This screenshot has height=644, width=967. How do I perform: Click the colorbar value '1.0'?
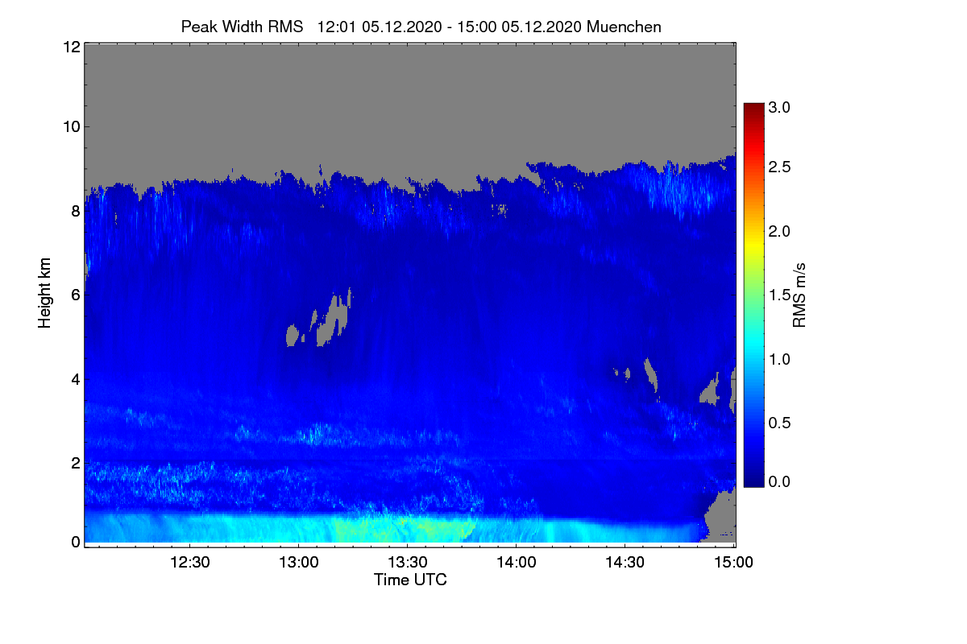(x=779, y=359)
